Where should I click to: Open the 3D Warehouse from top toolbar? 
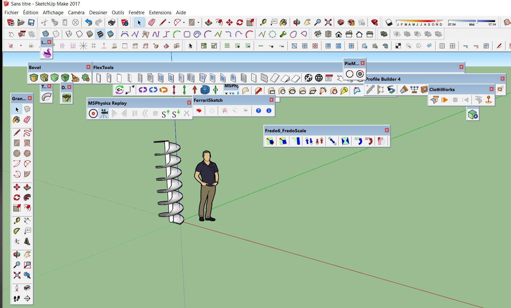(x=341, y=22)
